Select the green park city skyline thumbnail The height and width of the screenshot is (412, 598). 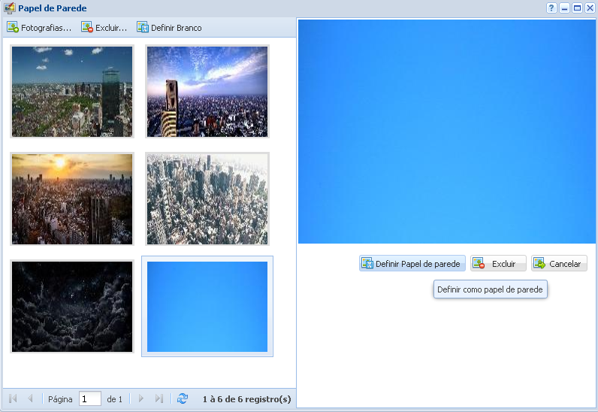72,92
